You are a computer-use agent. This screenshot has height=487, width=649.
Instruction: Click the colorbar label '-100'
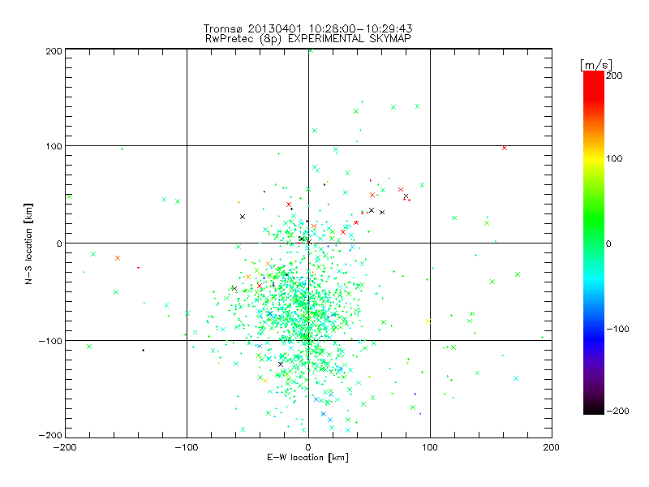click(617, 329)
